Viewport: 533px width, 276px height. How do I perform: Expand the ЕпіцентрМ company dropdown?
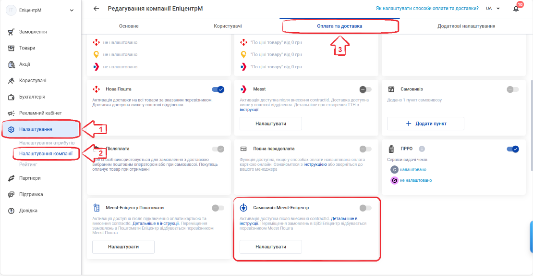[x=72, y=10]
